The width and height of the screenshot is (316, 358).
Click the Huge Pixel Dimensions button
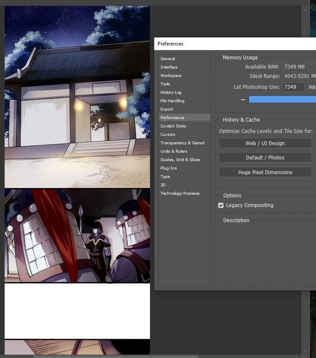click(265, 172)
